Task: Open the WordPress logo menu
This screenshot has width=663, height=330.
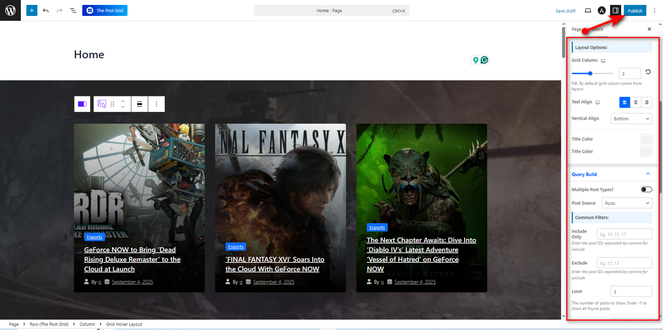Action: point(10,10)
